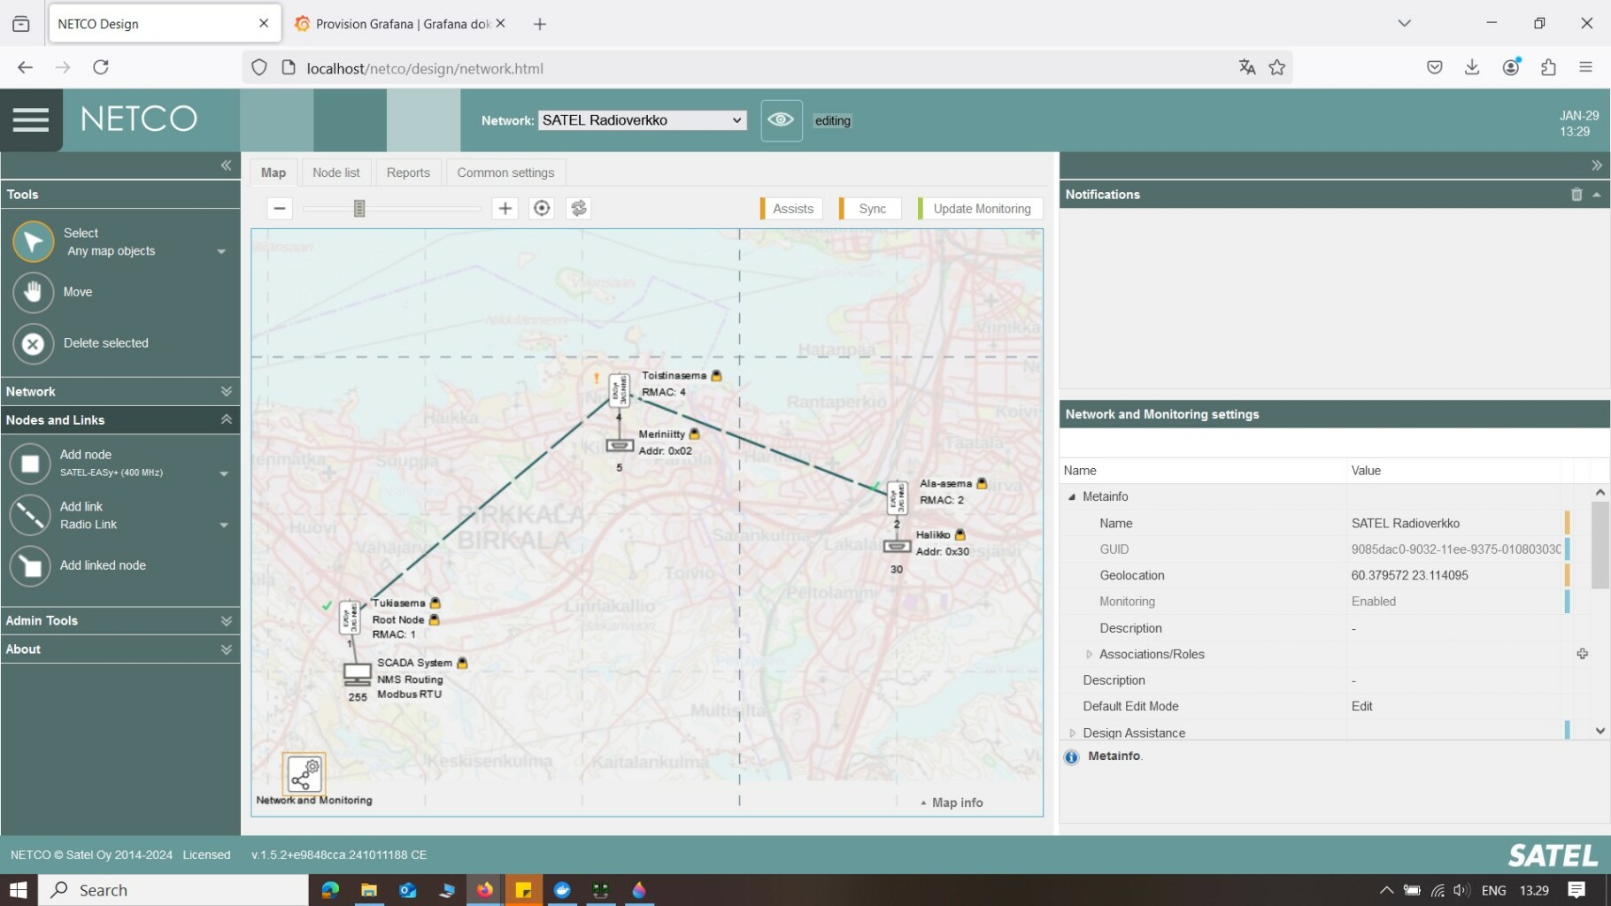Open the Network selection dropdown
The width and height of the screenshot is (1611, 906).
pyautogui.click(x=642, y=120)
